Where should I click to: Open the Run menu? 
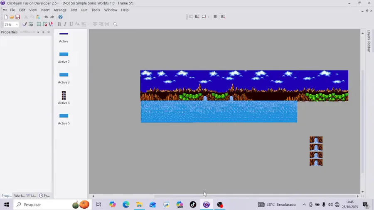[x=84, y=10]
